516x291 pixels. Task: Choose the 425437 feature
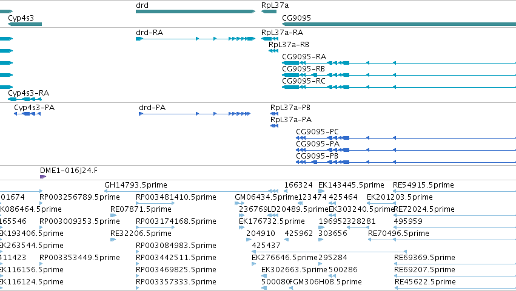click(x=329, y=252)
